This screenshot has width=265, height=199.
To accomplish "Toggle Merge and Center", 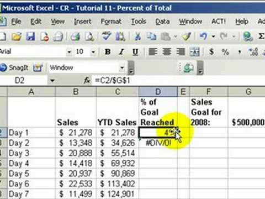I will tap(194, 52).
